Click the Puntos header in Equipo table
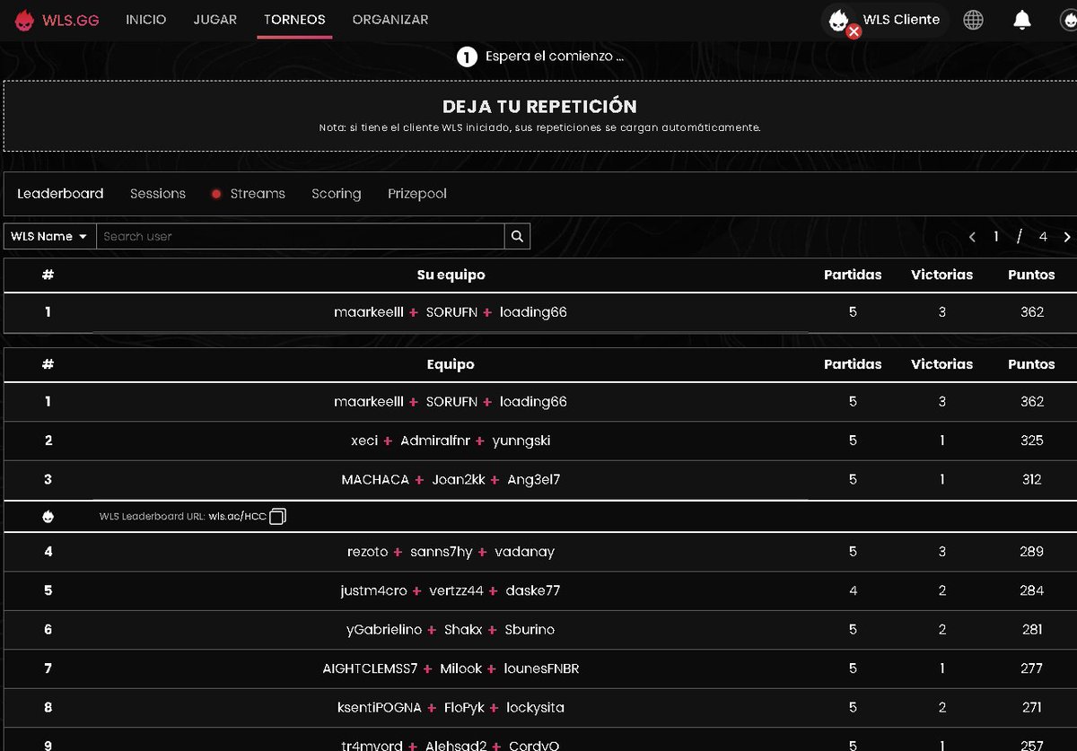This screenshot has width=1077, height=751. [1031, 364]
